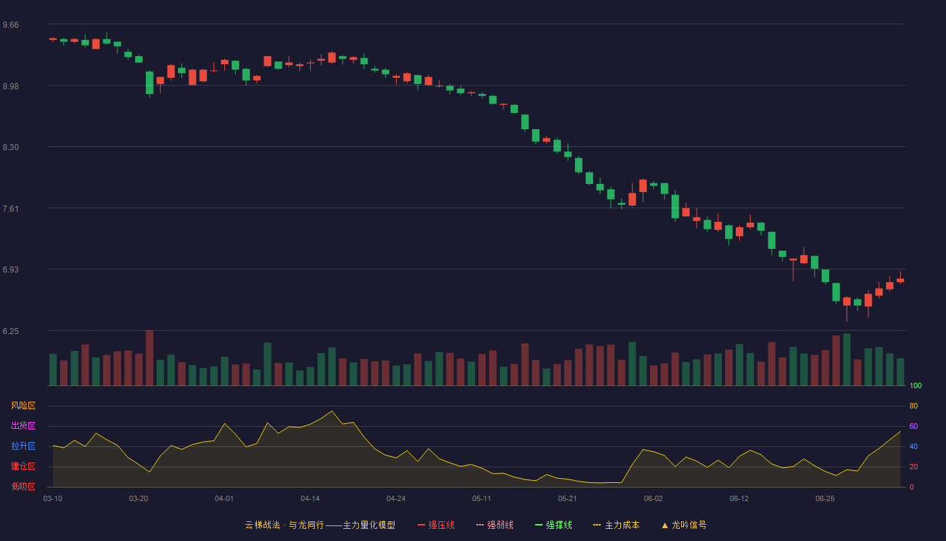This screenshot has height=541, width=946.
Task: Toggle the 主力成本 legend series
Action: point(616,525)
